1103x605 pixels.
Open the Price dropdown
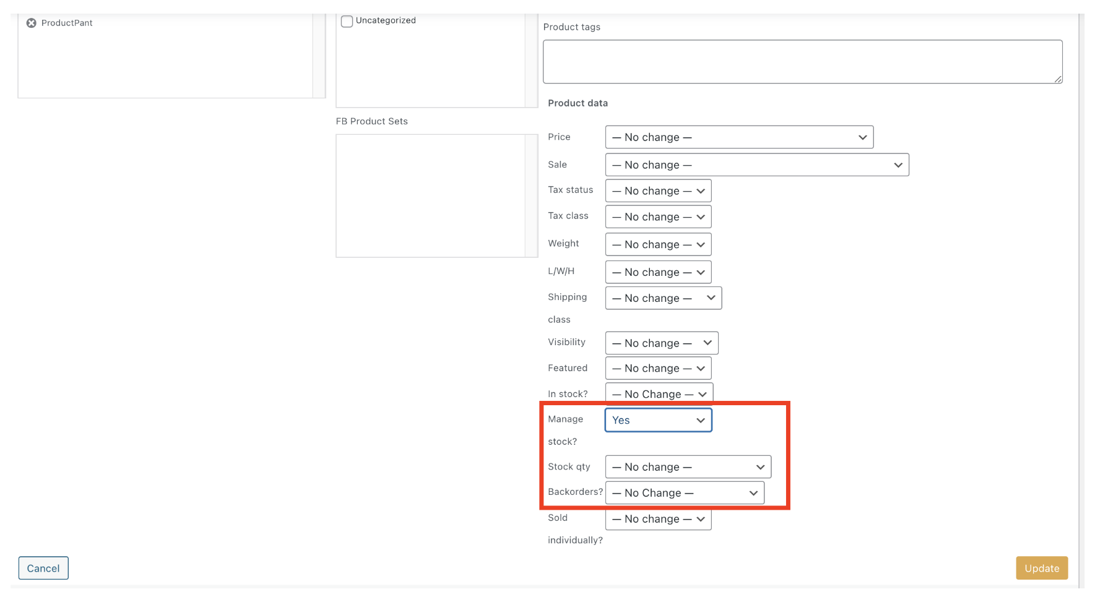click(x=739, y=137)
